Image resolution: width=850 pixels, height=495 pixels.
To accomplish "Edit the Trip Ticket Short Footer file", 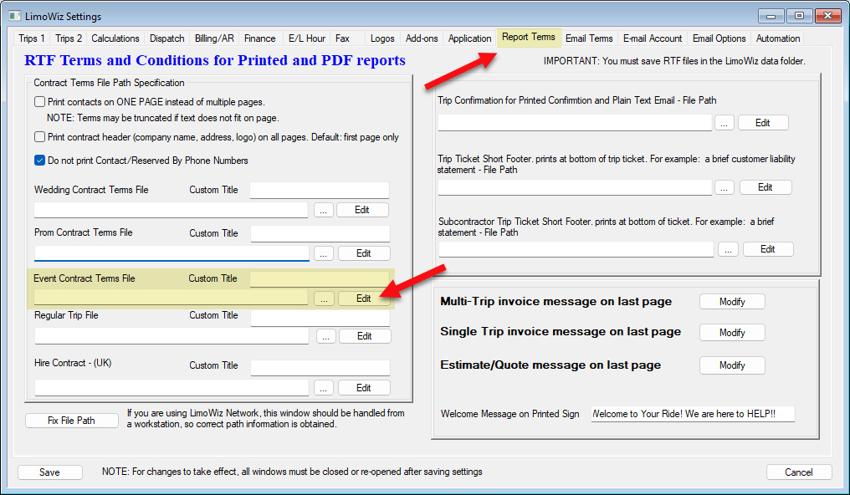I will pyautogui.click(x=766, y=187).
